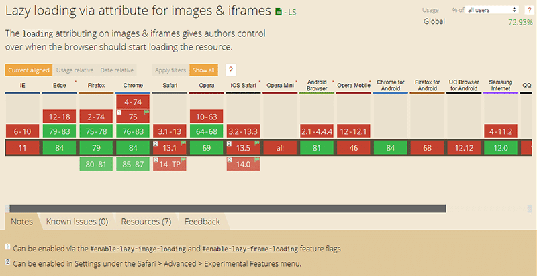Select the Samsung Internet 4-11.2 cell
Screen dimensions: 537x276
(501, 131)
